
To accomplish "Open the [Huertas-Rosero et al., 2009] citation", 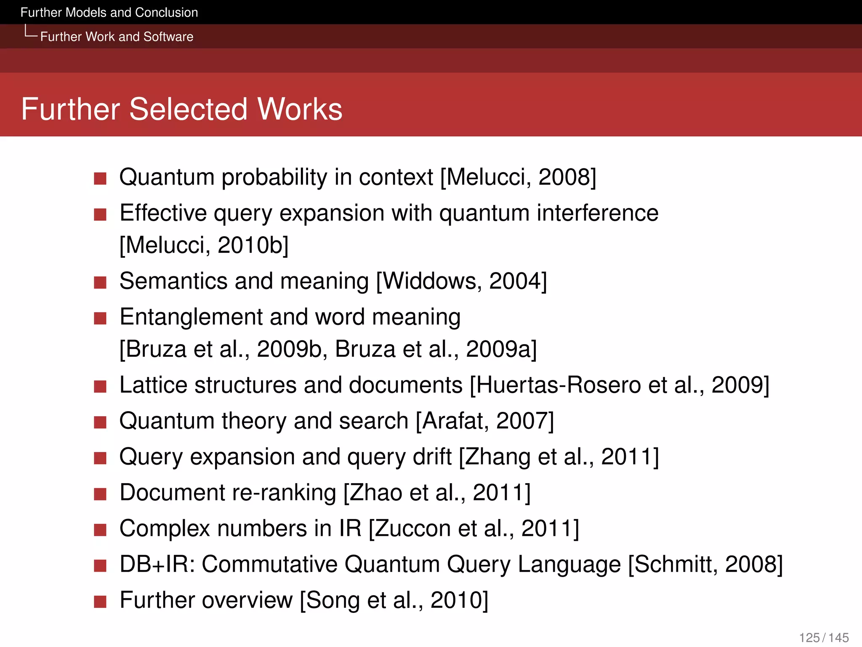I will click(x=619, y=385).
